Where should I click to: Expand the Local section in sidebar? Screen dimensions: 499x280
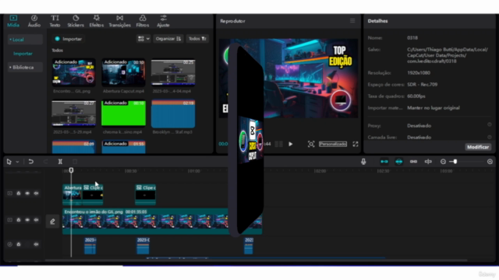click(x=25, y=40)
